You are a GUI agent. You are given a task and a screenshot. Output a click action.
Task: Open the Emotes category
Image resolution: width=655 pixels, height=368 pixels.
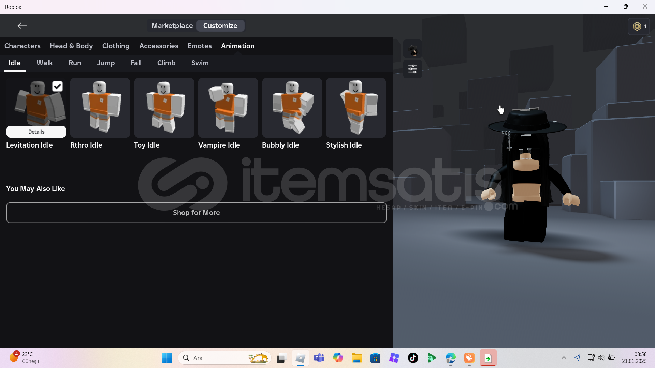coord(200,46)
